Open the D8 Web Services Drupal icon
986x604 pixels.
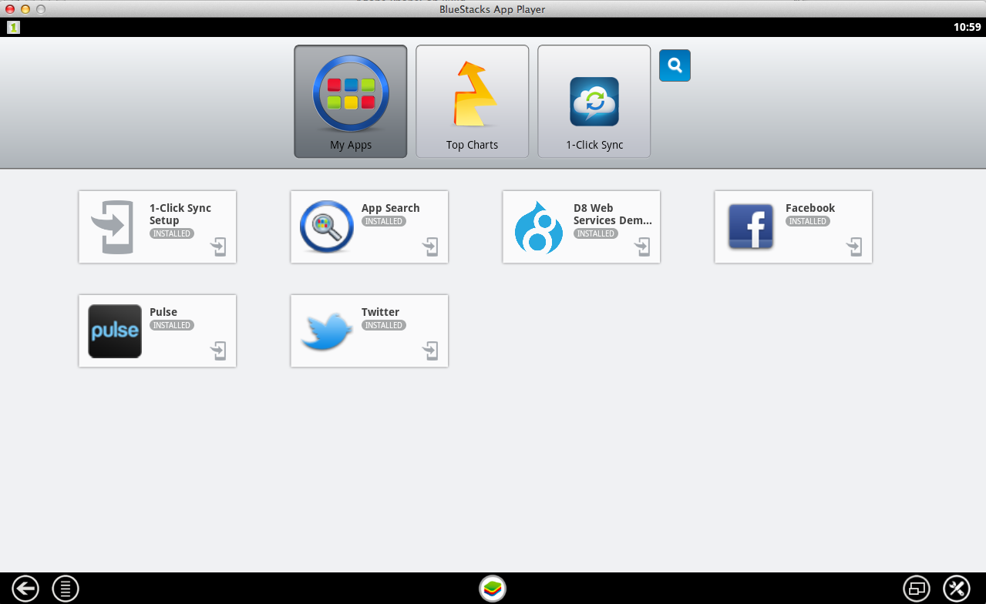pos(539,226)
